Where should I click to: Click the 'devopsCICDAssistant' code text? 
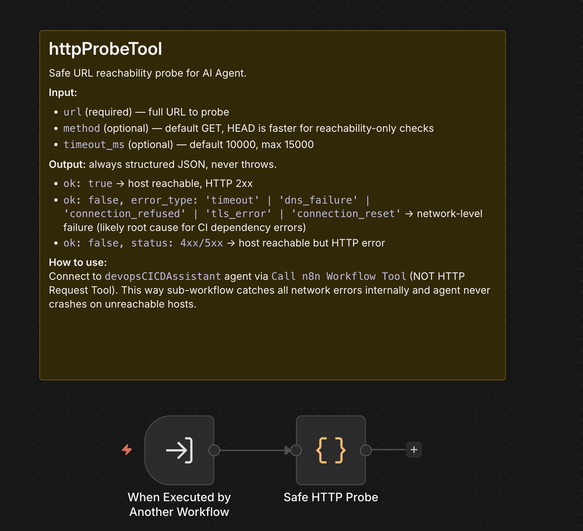coord(163,276)
